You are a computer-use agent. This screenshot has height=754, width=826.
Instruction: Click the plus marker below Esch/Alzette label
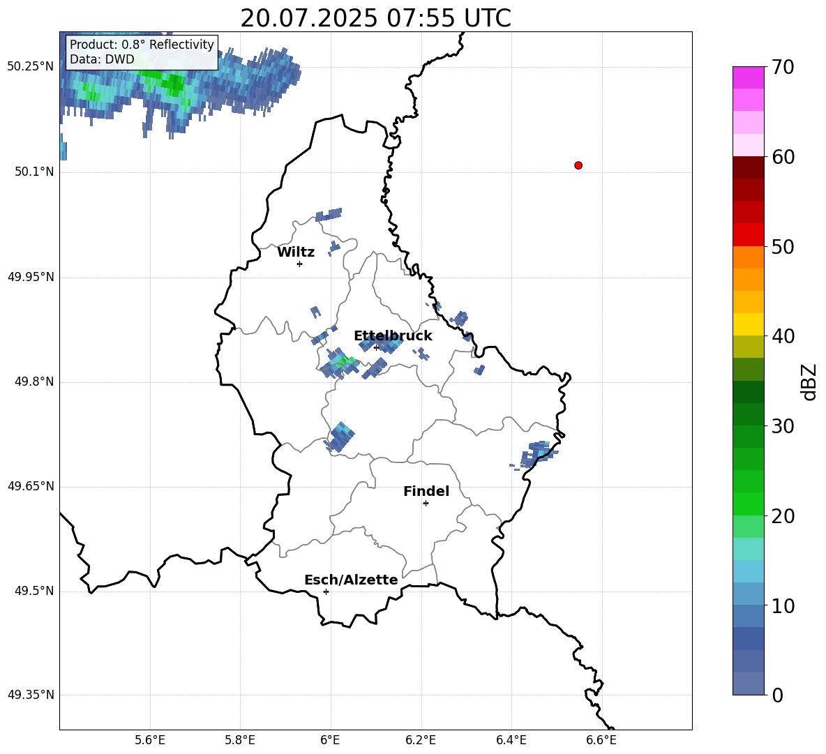[326, 591]
